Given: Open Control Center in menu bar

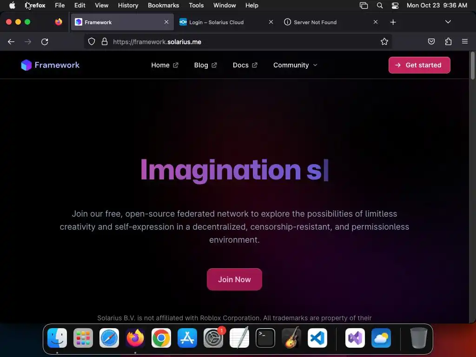Looking at the screenshot, I should coord(395,6).
